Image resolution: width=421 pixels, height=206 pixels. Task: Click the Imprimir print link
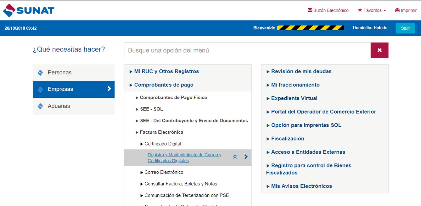coord(406,10)
